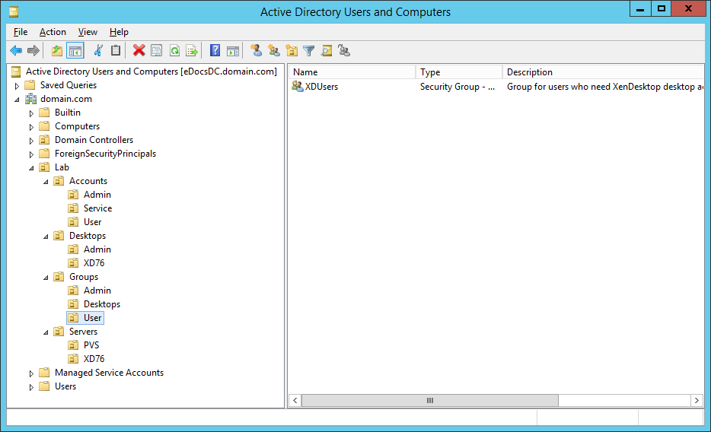Screen dimensions: 711x432
Task: Expand the Saved Queries node
Action: click(x=17, y=86)
